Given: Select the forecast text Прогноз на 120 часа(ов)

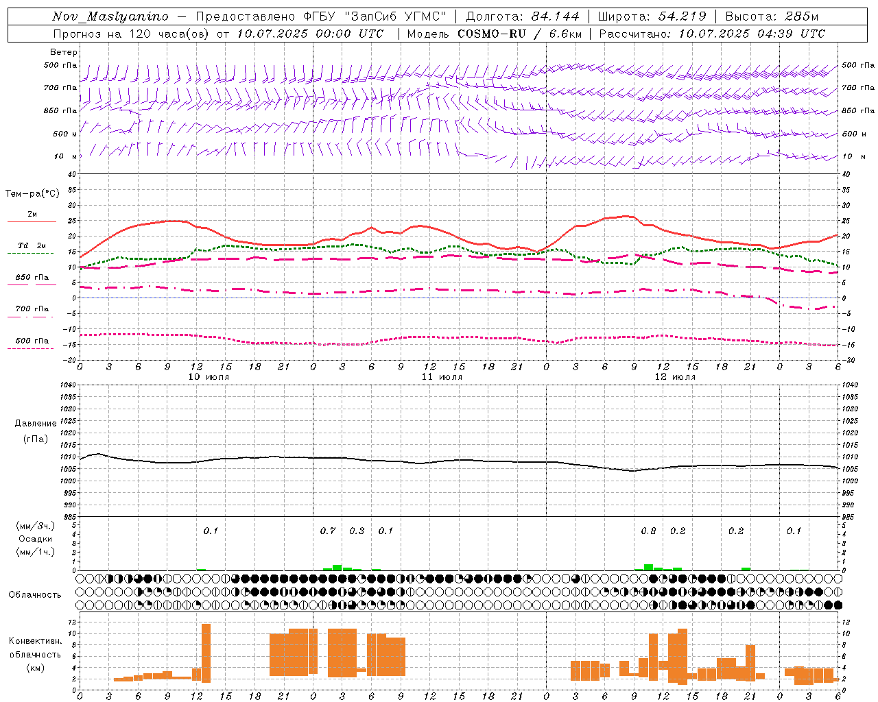Looking at the screenshot, I should 132,34.
